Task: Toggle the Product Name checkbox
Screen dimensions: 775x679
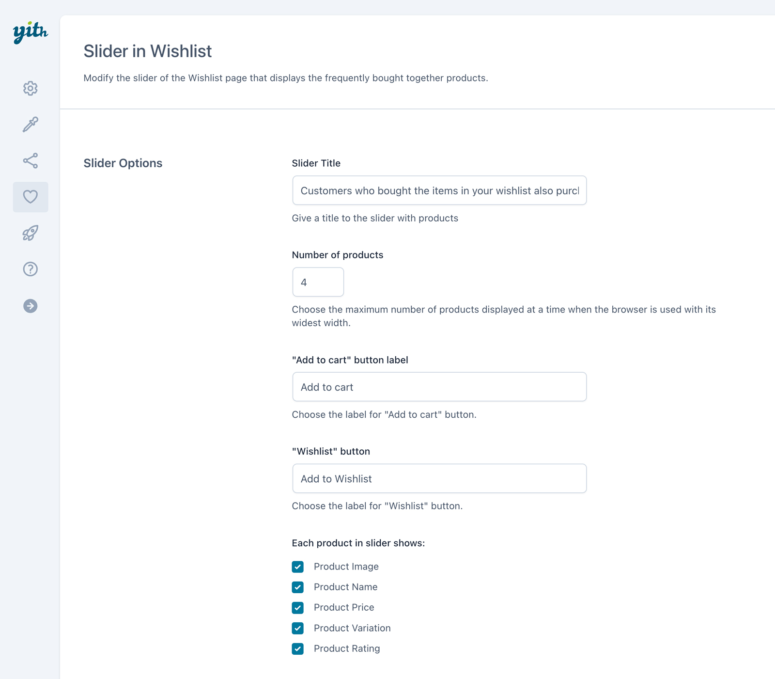Action: (x=298, y=587)
